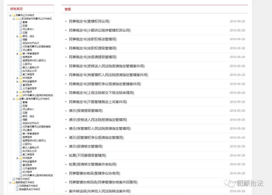The image size is (272, 195).
Task: Expand the 执行程序 folder with plus sign
Action: coord(17,92)
